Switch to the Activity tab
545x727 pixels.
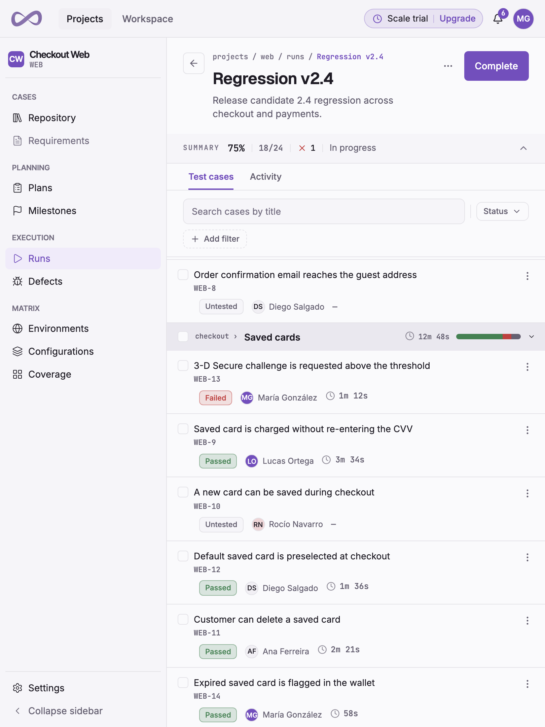point(265,177)
